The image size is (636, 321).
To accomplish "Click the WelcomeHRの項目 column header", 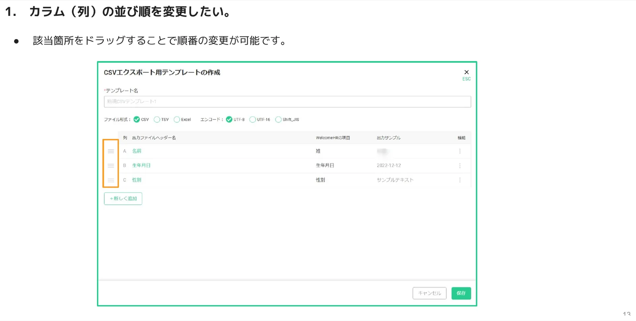I will point(333,138).
